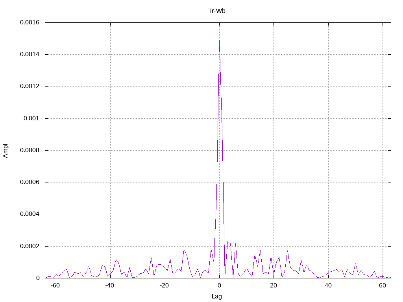Click the x-axis tick label 40
Viewport: 403px width, 302px height.
[328, 285]
